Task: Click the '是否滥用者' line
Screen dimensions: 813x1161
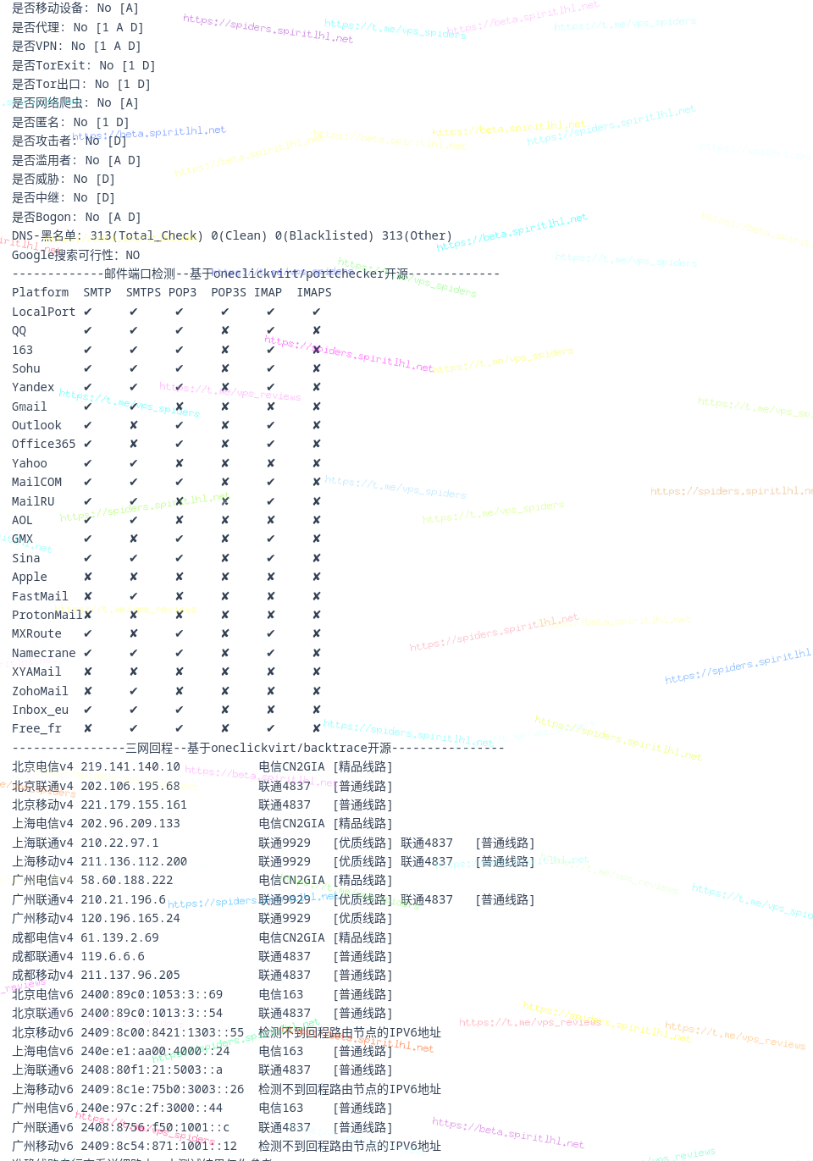Action: [x=76, y=160]
